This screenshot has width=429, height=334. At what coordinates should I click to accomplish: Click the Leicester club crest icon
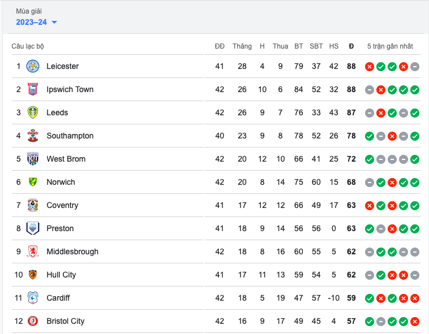33,66
